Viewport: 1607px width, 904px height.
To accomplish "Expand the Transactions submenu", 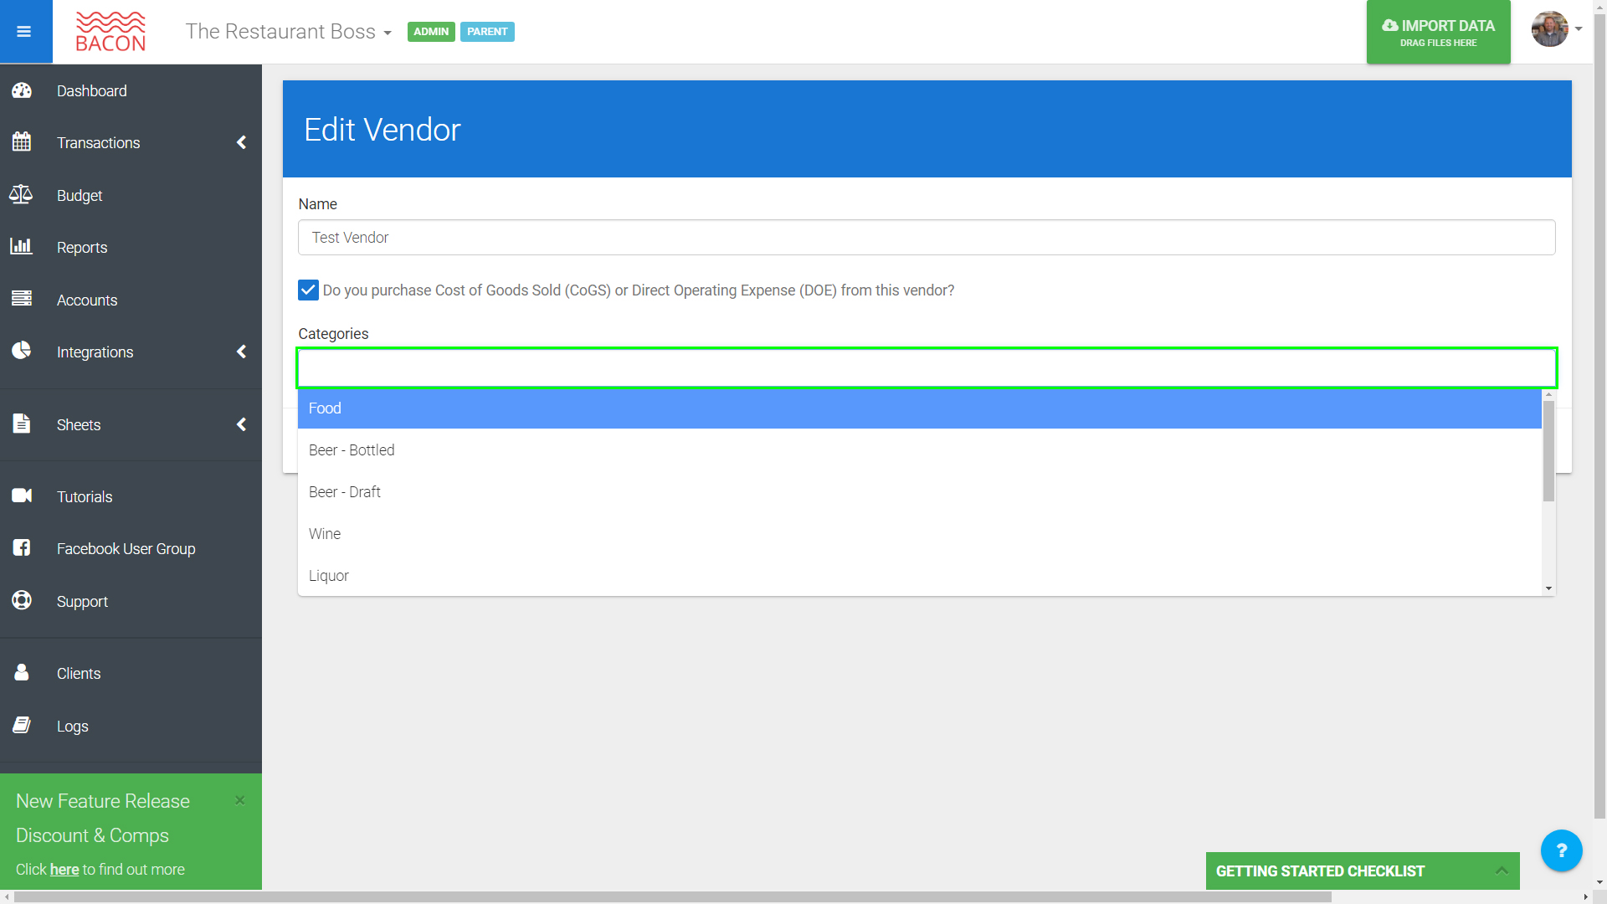I will (241, 143).
